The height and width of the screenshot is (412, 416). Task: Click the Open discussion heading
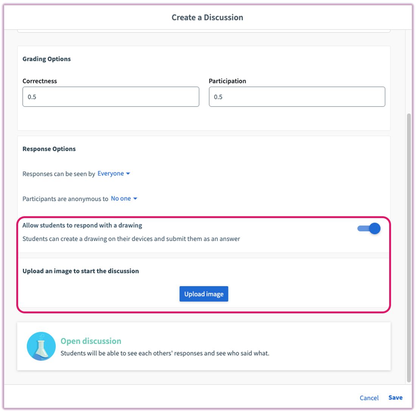(x=91, y=341)
